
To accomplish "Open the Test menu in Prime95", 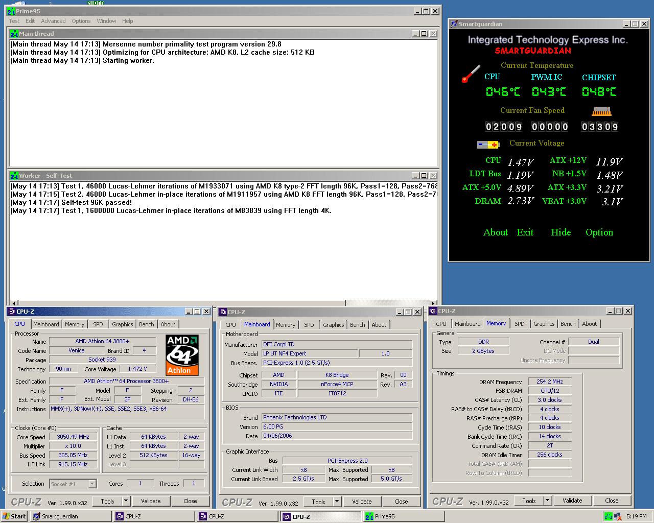I will point(14,21).
